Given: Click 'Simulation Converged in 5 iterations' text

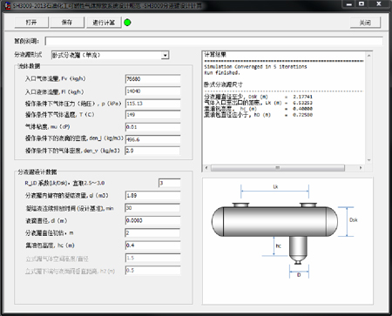Looking at the screenshot, I should [255, 67].
